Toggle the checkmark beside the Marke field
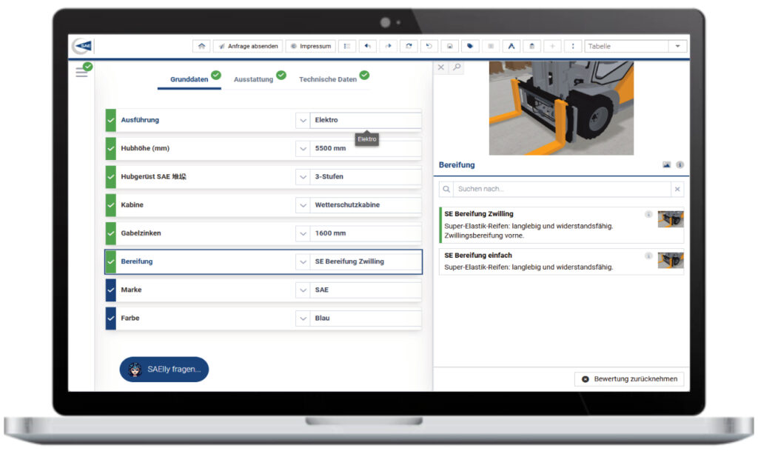The height and width of the screenshot is (474, 758). [112, 290]
